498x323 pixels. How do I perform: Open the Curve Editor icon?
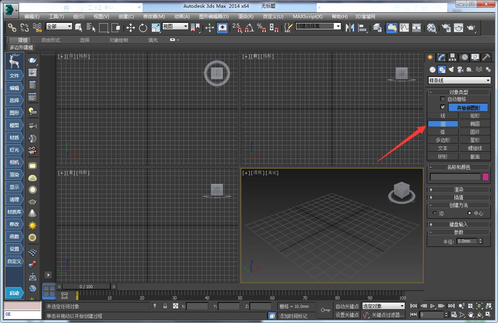[x=404, y=27]
